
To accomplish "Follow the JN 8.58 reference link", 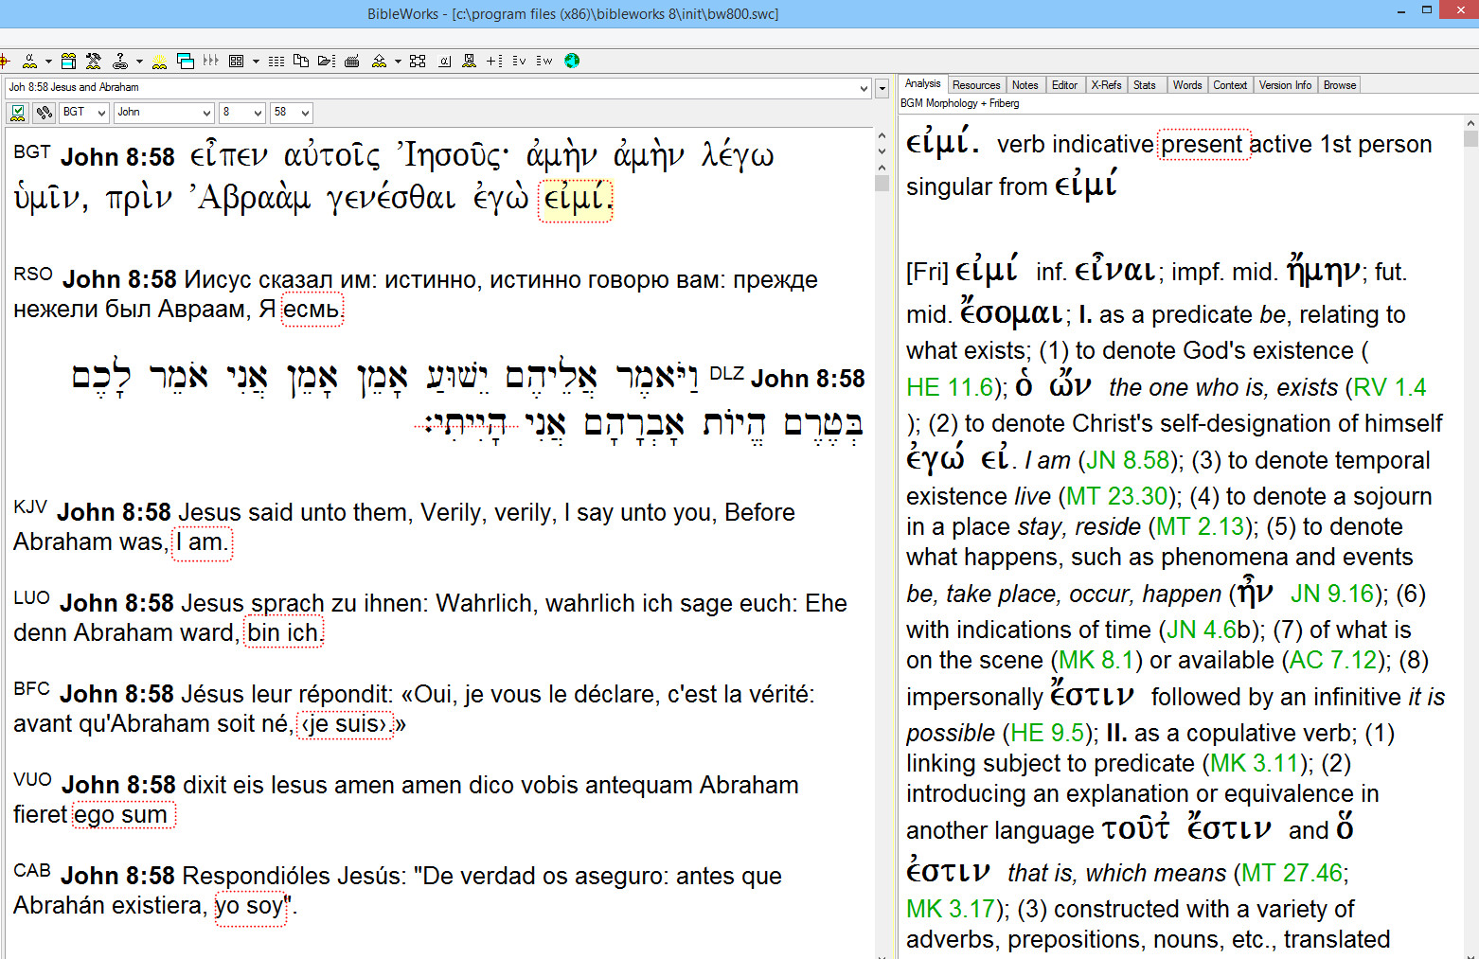I will (1128, 460).
